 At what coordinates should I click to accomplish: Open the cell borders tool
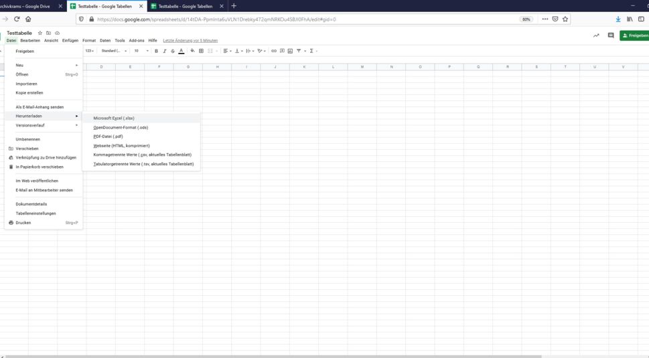pos(201,51)
